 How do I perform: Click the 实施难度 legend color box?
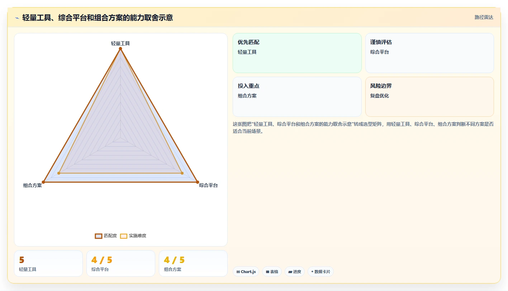click(x=124, y=236)
